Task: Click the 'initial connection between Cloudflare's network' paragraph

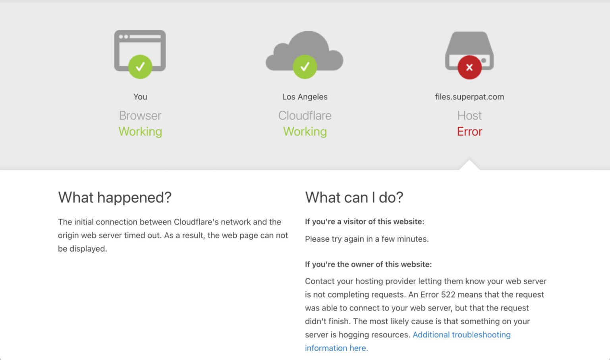Action: 173,235
